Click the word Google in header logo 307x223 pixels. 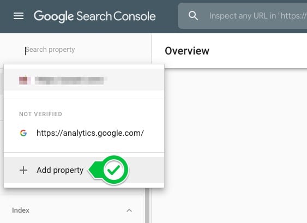pyautogui.click(x=53, y=16)
